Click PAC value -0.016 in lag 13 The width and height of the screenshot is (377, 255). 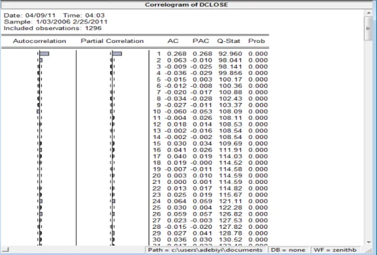(201, 131)
